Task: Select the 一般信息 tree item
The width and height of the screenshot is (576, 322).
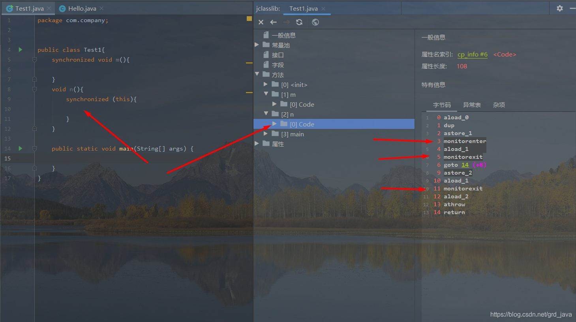Action: tap(283, 35)
